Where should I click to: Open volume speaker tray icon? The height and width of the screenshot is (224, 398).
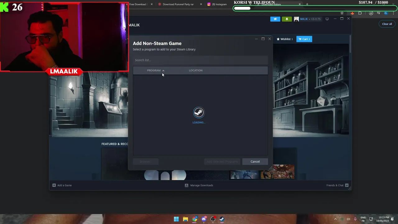click(x=348, y=219)
